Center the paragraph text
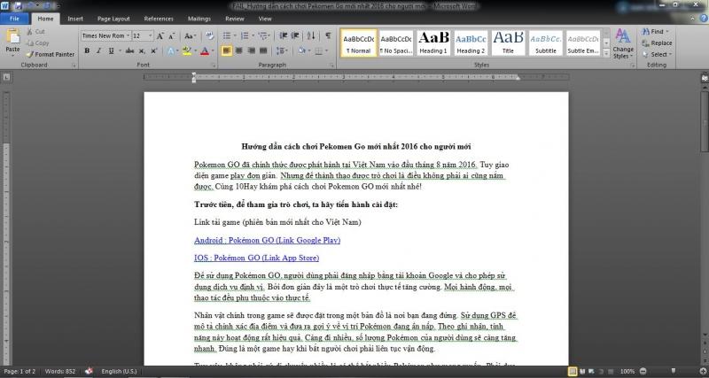 point(238,50)
